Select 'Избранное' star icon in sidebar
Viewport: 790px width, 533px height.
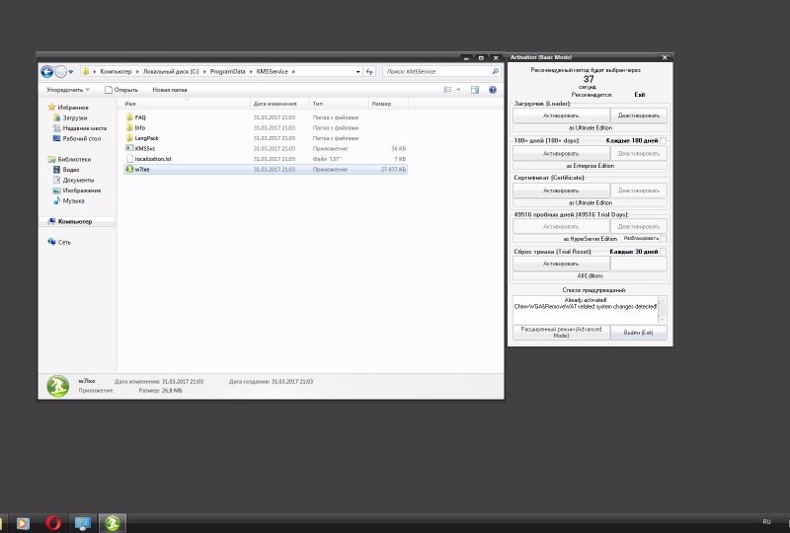(x=51, y=108)
